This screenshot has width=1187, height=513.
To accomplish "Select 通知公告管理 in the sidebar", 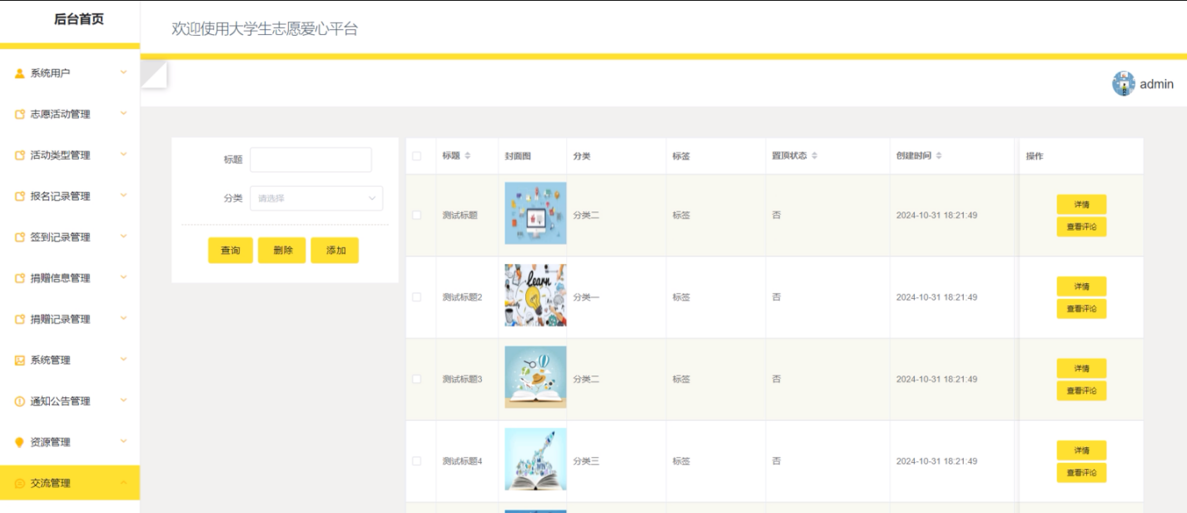I will click(70, 401).
